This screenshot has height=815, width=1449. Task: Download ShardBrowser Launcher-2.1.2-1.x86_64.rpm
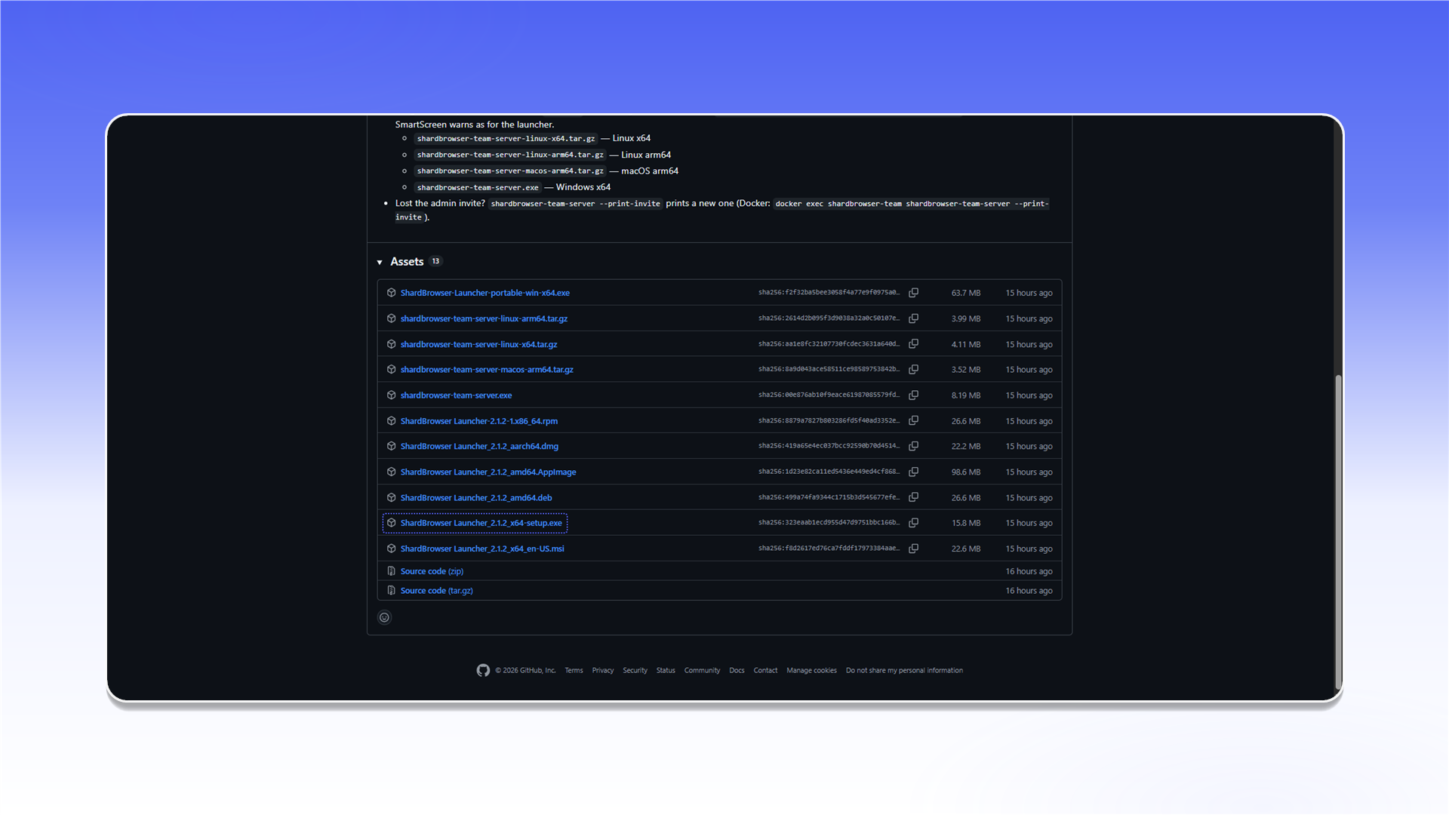(x=479, y=421)
